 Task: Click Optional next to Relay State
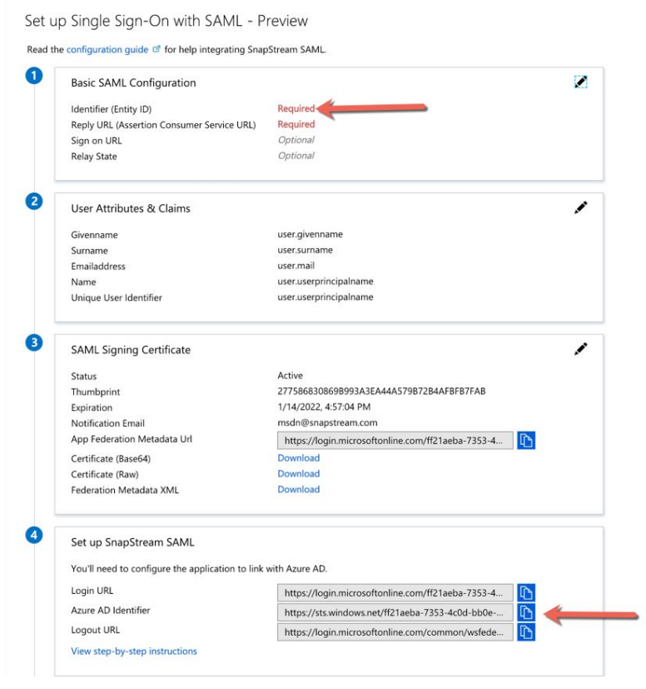(296, 156)
